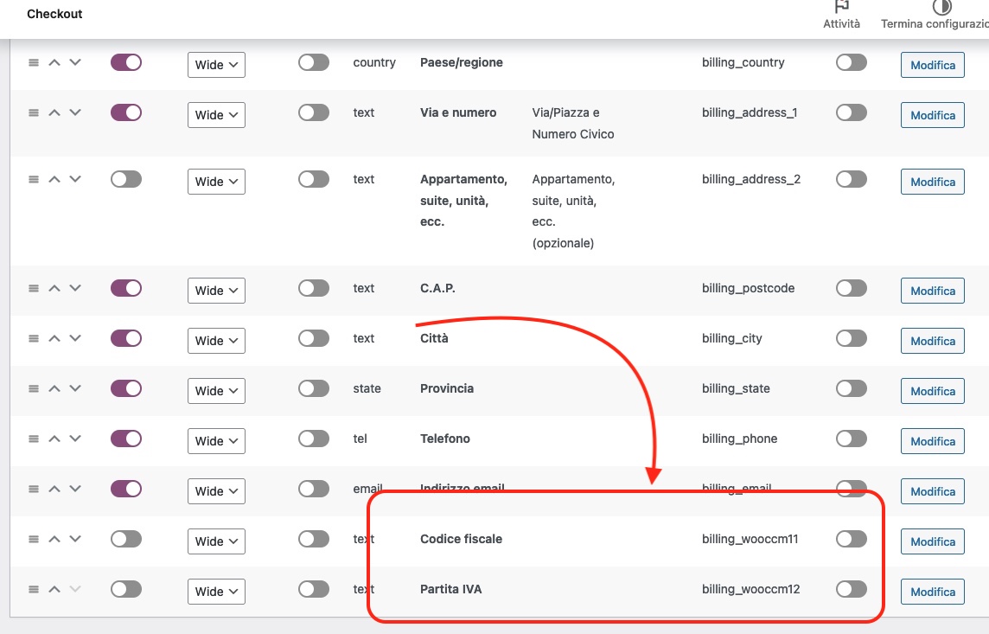Move Via e numero field up
989x634 pixels.
tap(54, 113)
